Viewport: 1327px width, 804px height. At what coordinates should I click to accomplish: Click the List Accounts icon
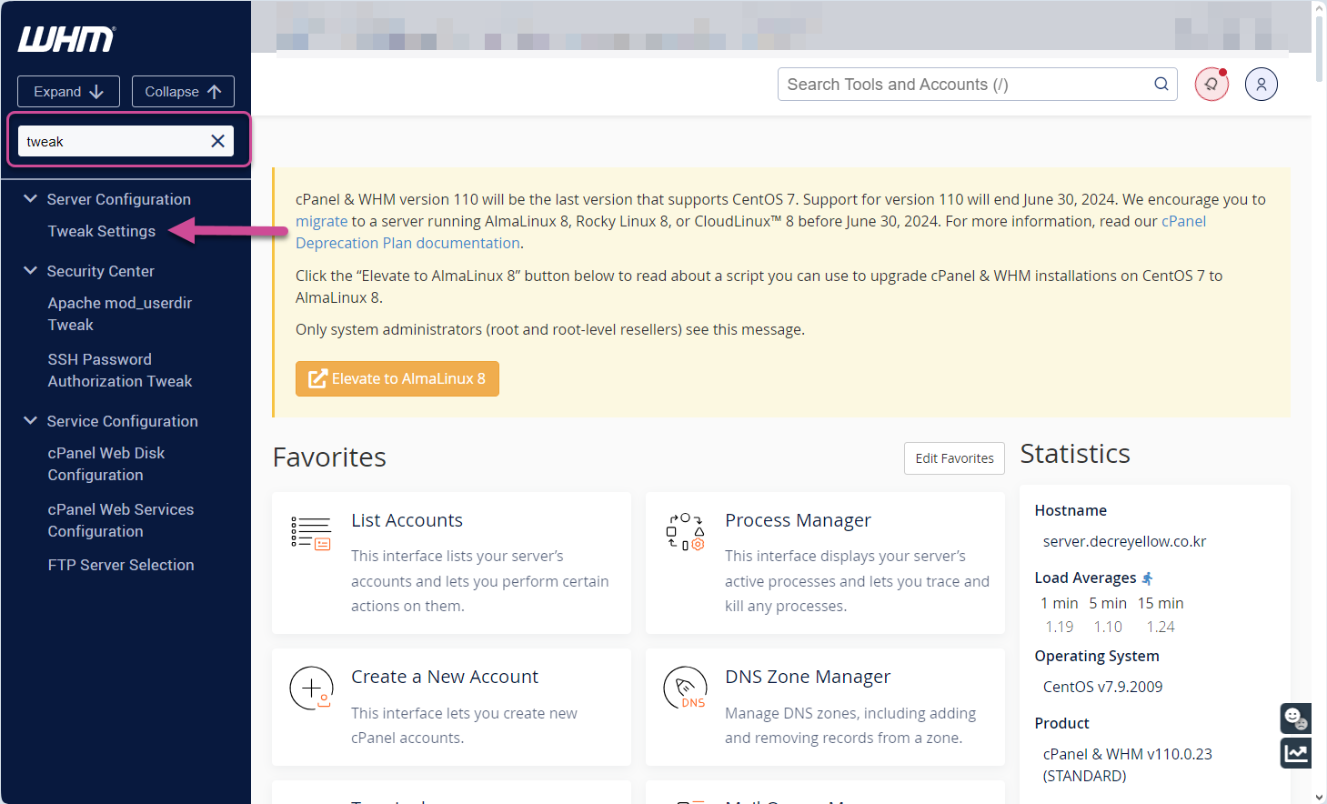pos(311,532)
